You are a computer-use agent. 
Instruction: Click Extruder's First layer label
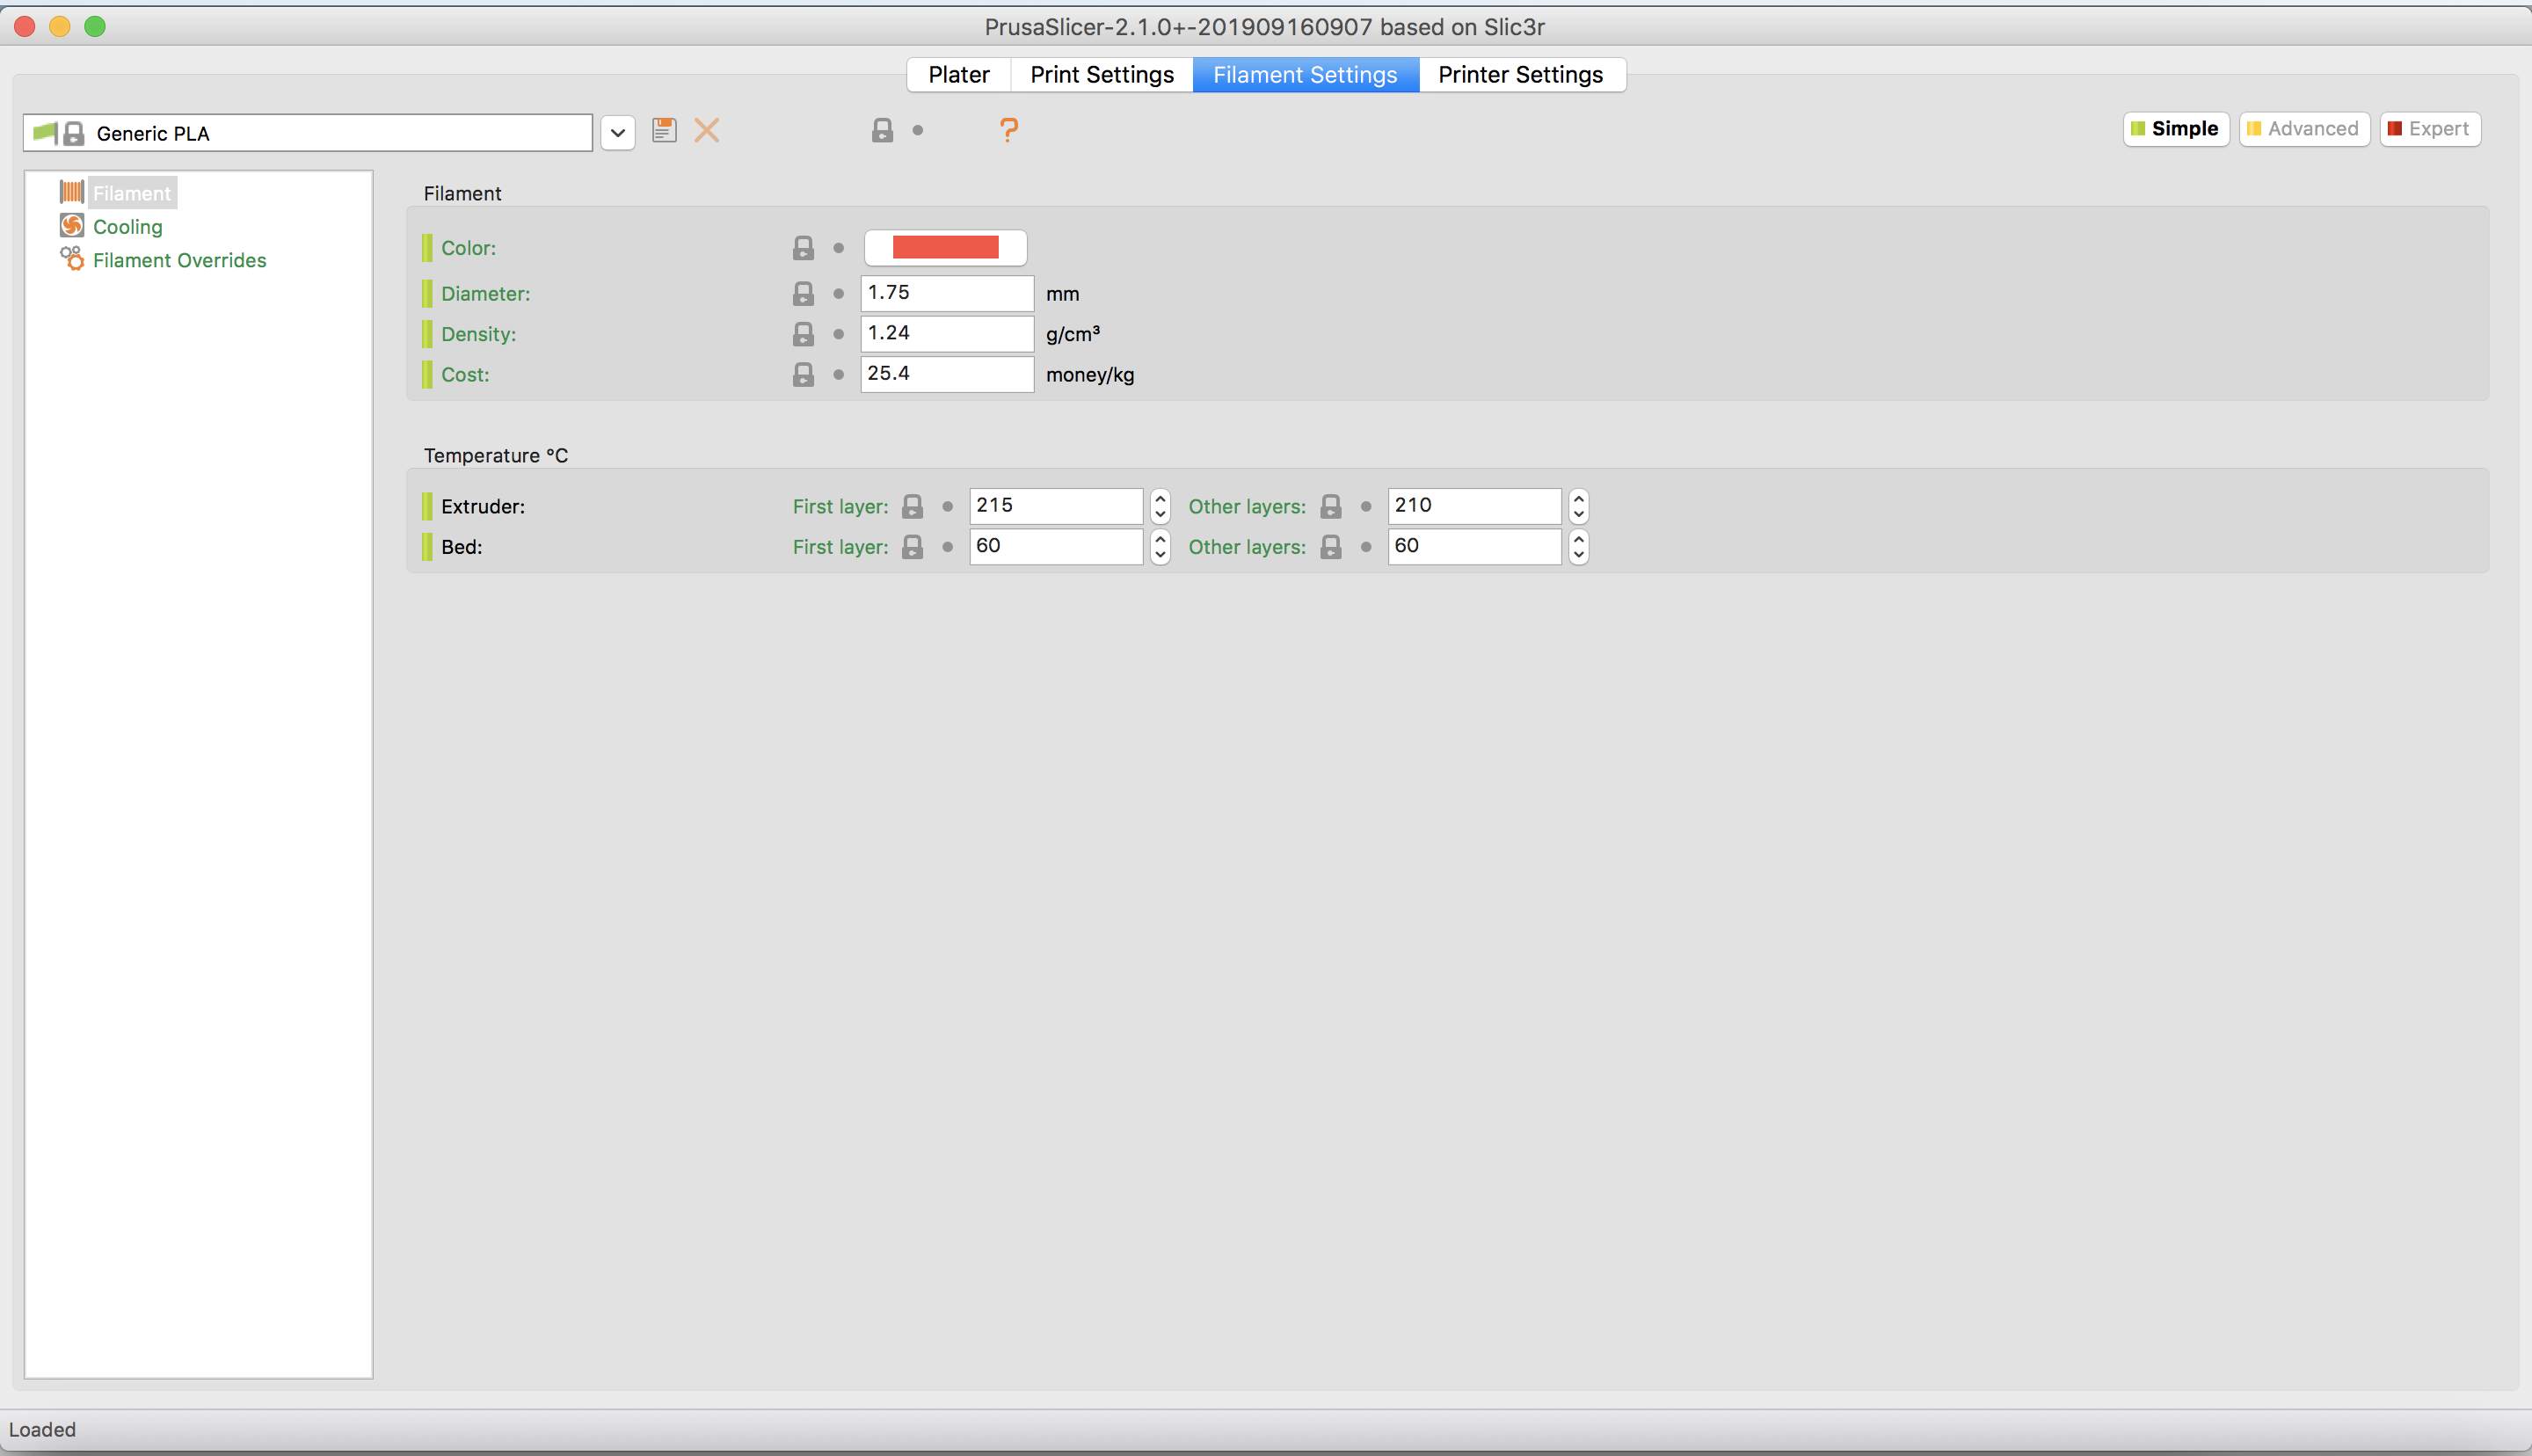click(840, 507)
